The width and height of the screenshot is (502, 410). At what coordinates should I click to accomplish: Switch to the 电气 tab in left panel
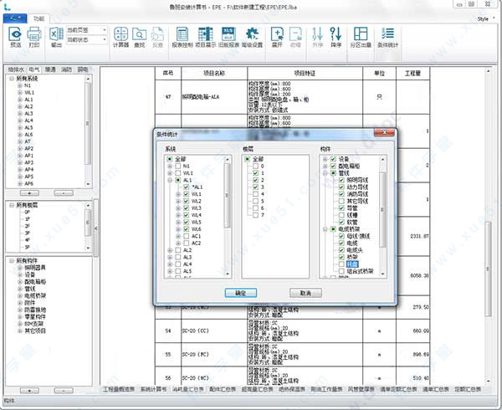tap(34, 69)
